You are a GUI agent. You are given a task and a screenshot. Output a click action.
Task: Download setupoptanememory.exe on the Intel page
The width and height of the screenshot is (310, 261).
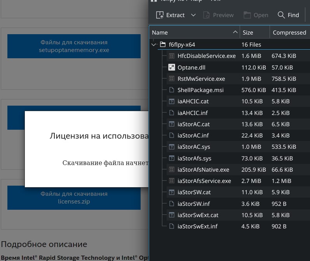point(74,46)
